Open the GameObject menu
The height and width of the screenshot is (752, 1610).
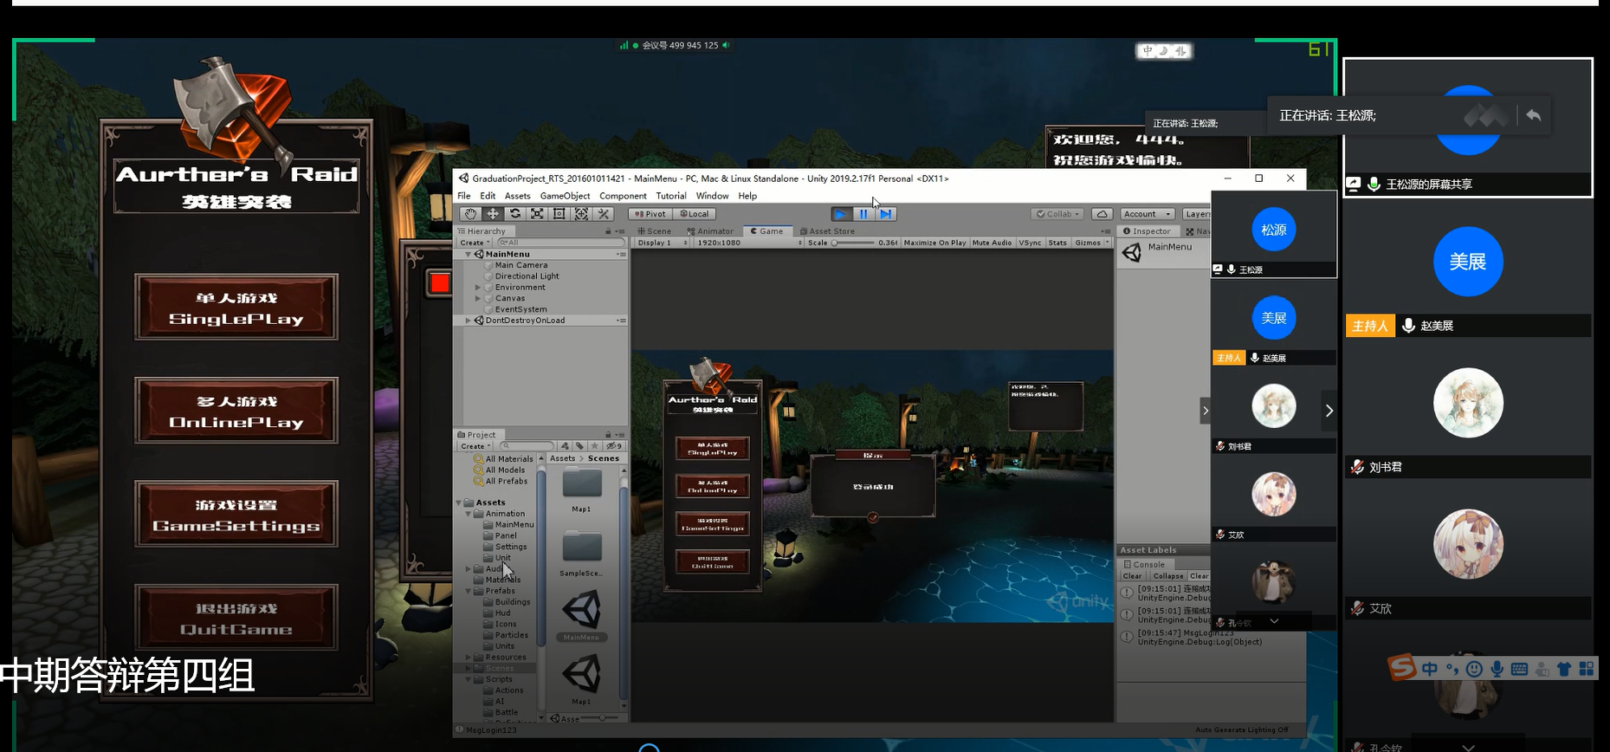pyautogui.click(x=565, y=196)
